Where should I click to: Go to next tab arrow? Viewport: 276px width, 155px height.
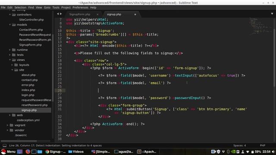click(61, 14)
